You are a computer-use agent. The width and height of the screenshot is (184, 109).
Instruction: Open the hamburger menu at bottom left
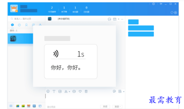[x=11, y=106]
